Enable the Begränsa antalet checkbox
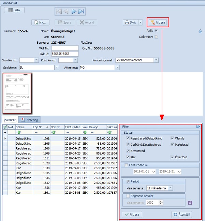This screenshot has width=205, height=221. 128,196
